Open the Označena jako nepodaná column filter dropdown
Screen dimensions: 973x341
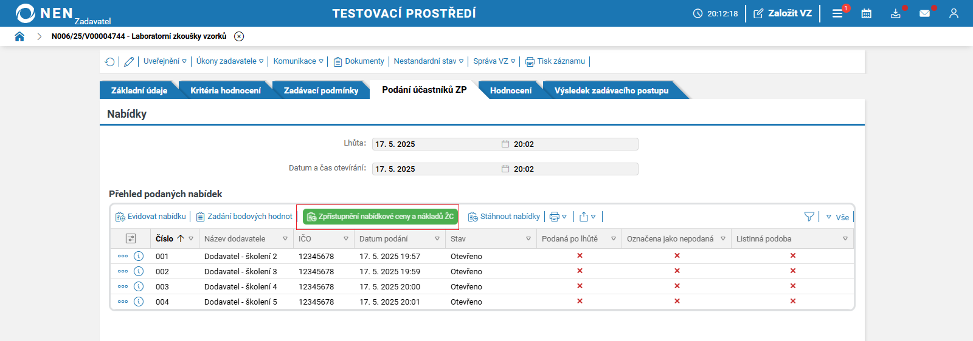click(x=723, y=239)
